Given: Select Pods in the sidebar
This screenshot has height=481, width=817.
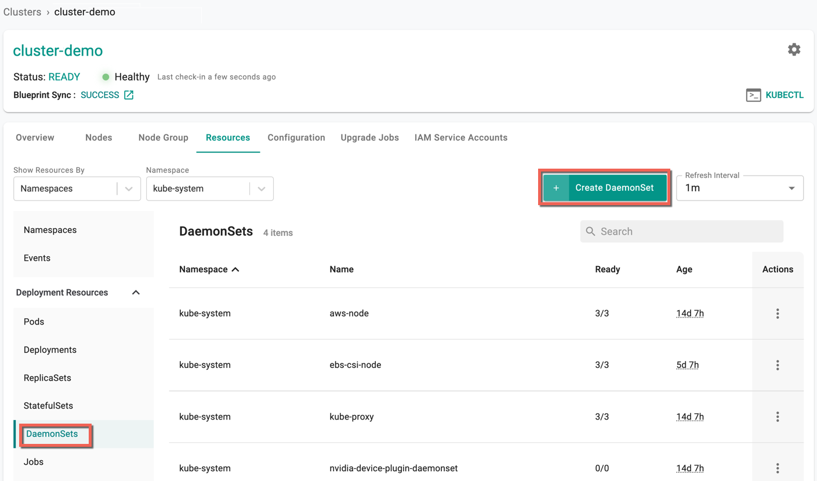Looking at the screenshot, I should tap(34, 322).
